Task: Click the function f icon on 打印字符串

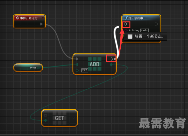Action: click(126, 18)
